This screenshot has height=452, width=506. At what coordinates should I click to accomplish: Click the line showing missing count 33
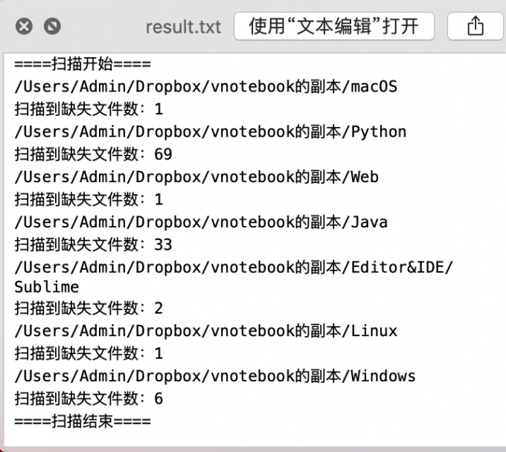[93, 245]
